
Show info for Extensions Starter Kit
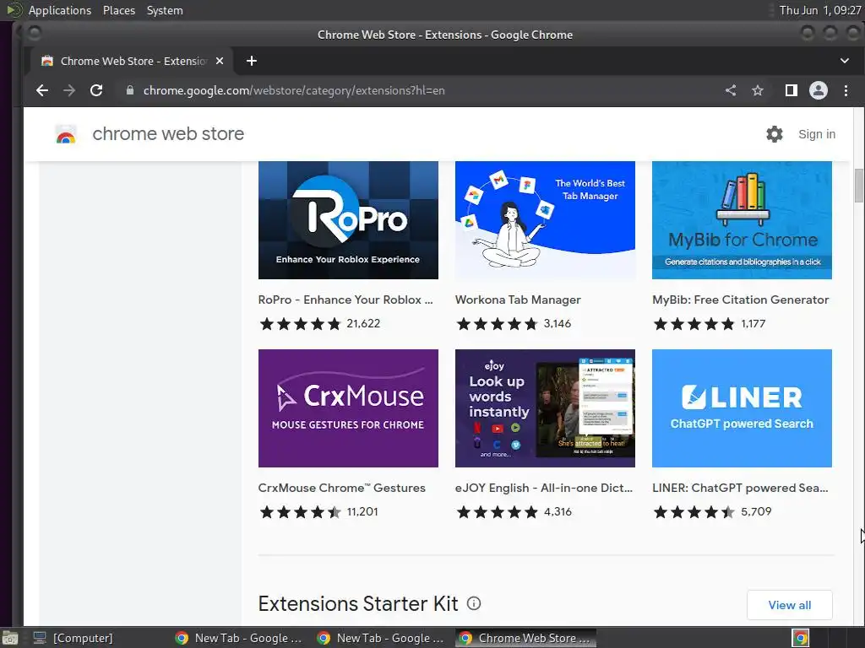tap(474, 603)
